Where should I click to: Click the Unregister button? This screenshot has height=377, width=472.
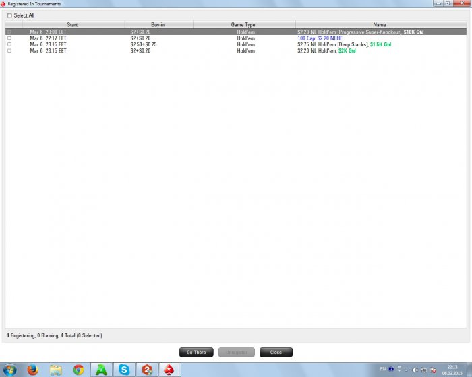click(x=237, y=352)
